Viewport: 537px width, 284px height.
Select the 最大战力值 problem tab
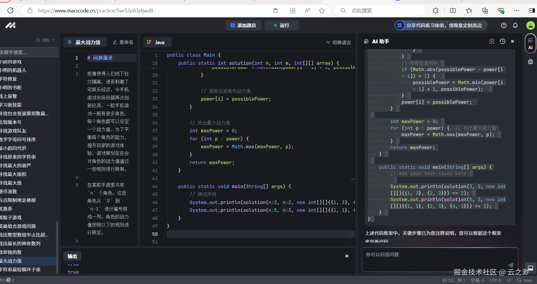84,42
